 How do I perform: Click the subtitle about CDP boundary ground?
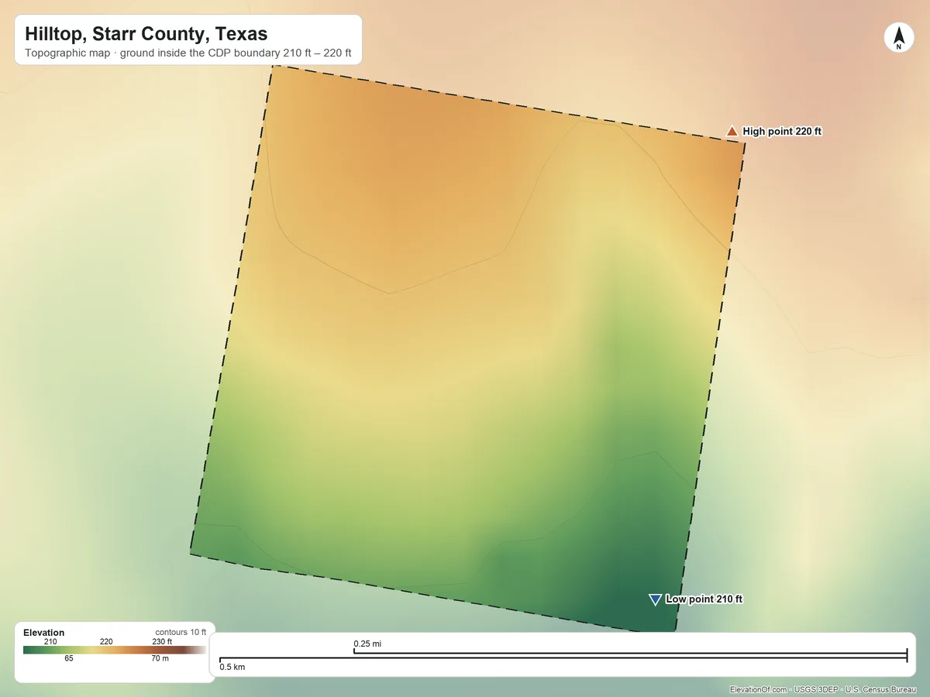[x=188, y=54]
